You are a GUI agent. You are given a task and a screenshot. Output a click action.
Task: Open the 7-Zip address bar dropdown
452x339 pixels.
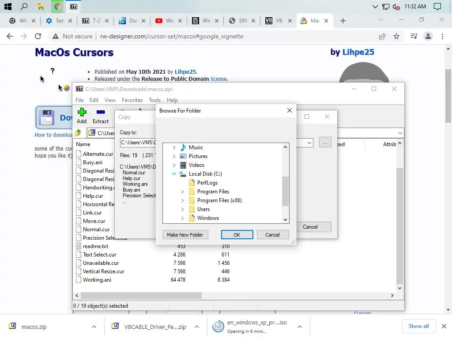point(400,133)
